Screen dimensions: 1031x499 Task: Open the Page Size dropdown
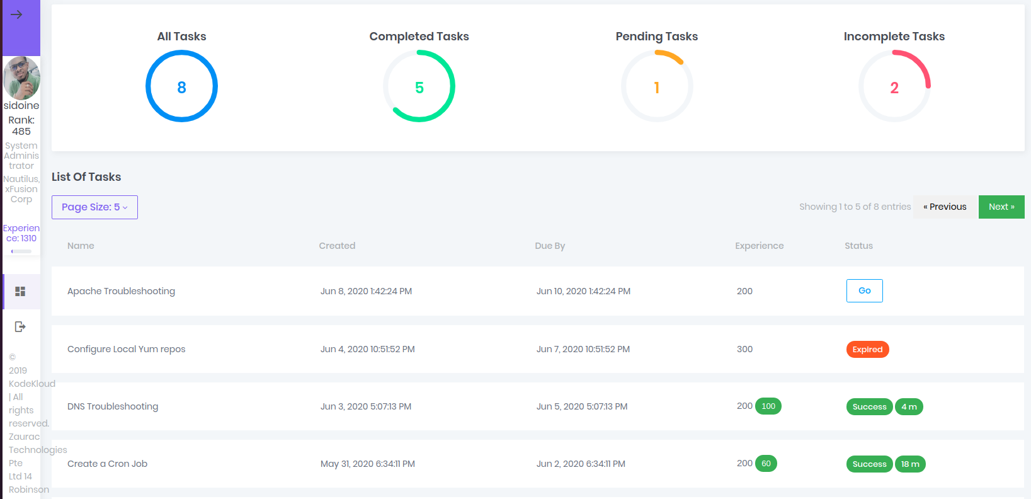coord(94,207)
